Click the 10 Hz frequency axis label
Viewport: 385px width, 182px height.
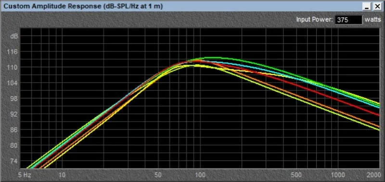point(62,175)
